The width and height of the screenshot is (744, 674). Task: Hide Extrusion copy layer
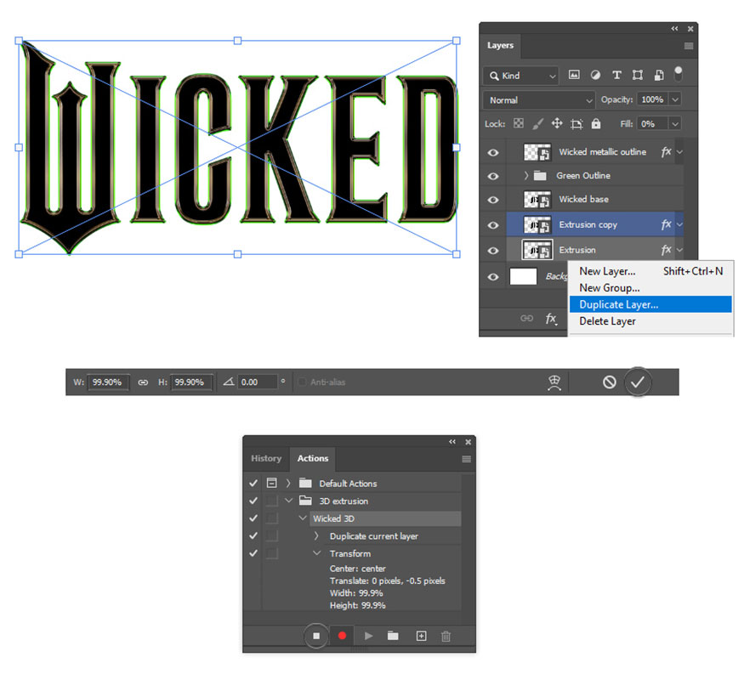point(493,225)
